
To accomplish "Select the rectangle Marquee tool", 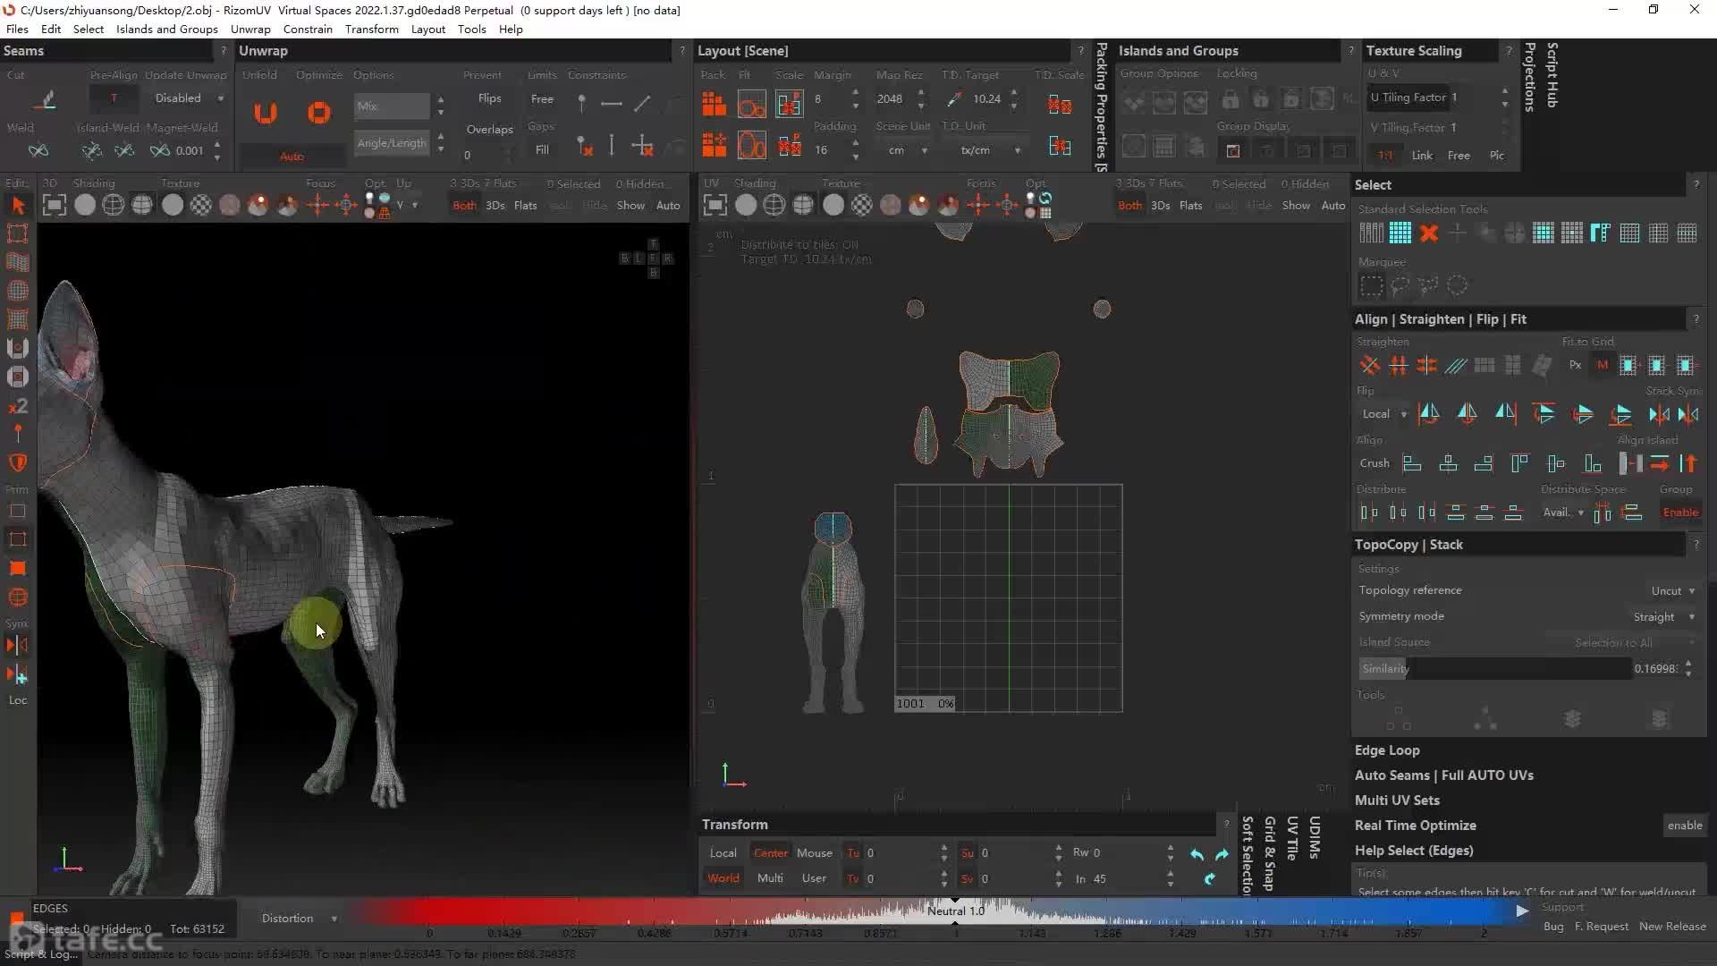I will (x=1371, y=285).
